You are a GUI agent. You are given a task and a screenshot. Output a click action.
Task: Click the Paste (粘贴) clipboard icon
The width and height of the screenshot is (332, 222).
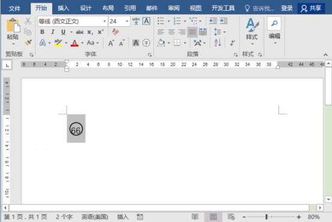click(x=13, y=25)
